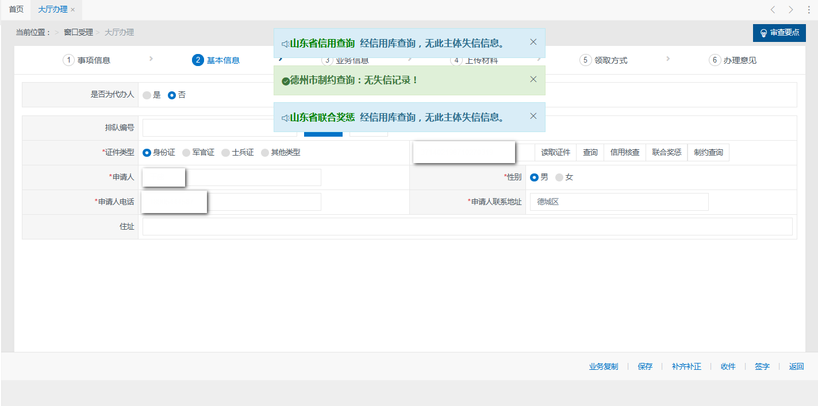818x406 pixels.
Task: Switch to the 首页 tab
Action: 16,10
